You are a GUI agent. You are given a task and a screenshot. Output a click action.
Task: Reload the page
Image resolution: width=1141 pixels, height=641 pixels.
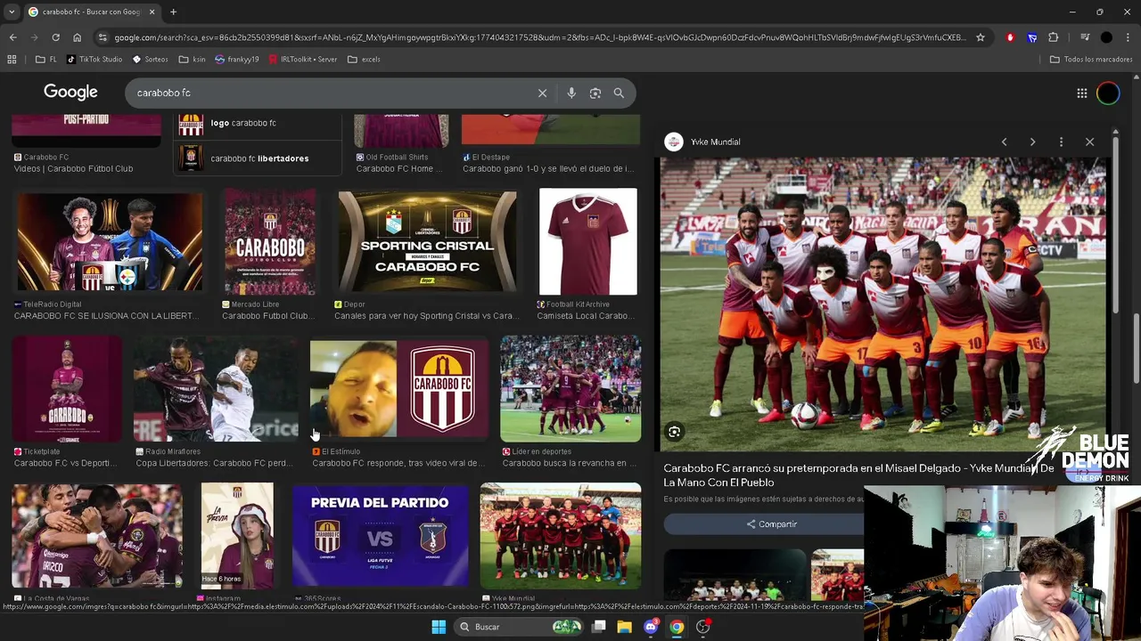coord(55,37)
